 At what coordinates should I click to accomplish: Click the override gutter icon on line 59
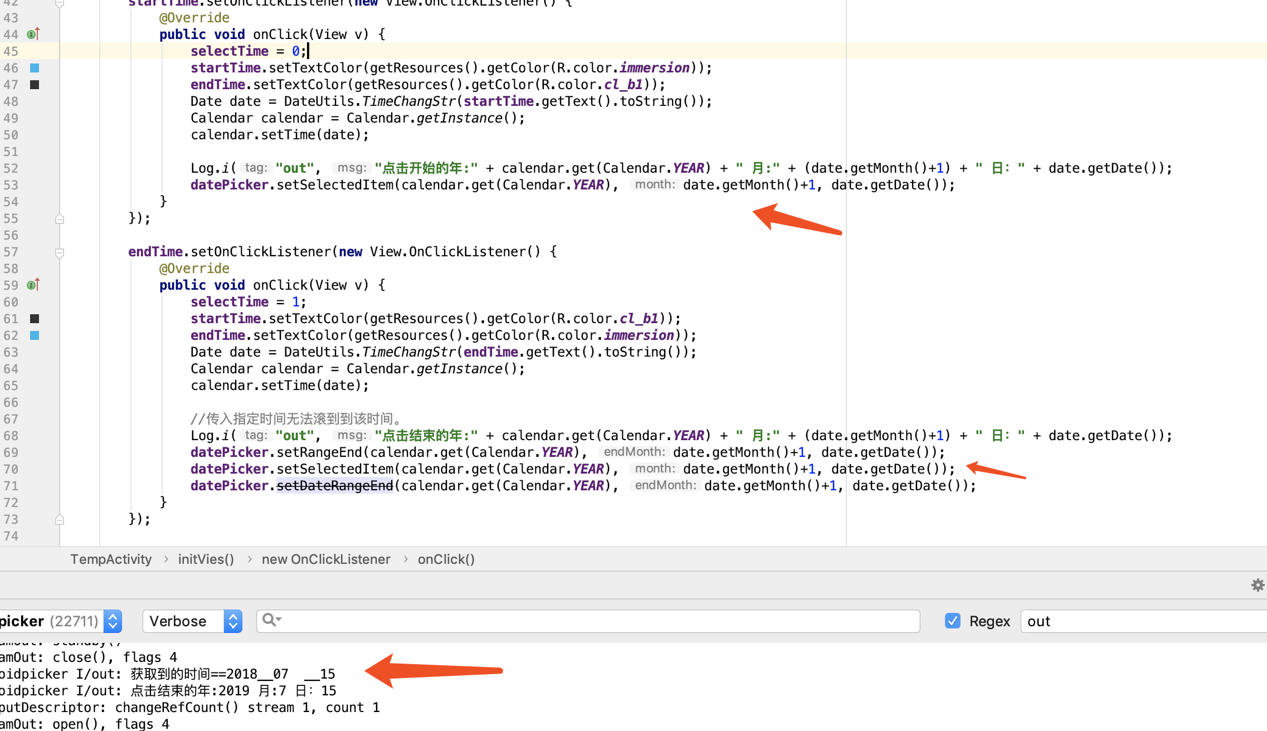click(33, 285)
